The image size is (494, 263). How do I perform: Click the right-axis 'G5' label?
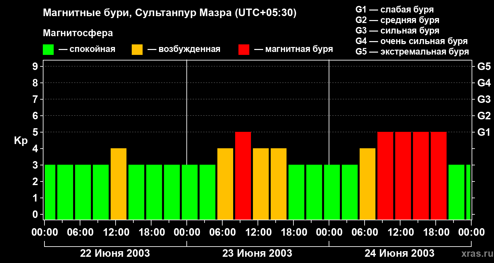click(484, 66)
